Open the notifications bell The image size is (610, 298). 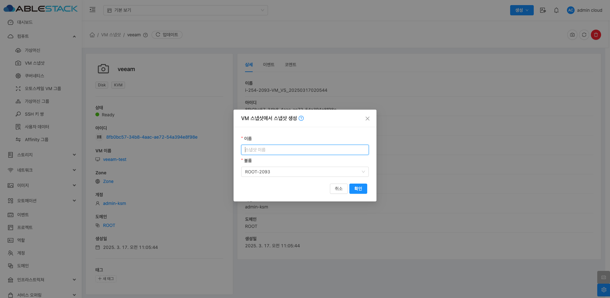click(556, 10)
